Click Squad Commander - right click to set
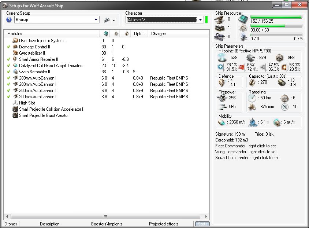 point(247,158)
